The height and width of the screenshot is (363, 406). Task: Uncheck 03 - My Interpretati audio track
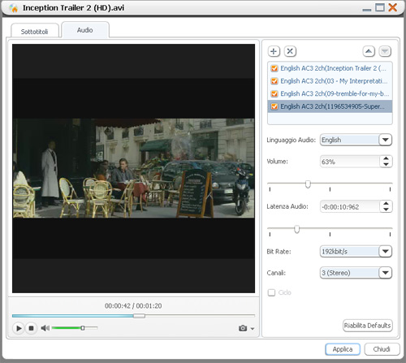[x=274, y=81]
